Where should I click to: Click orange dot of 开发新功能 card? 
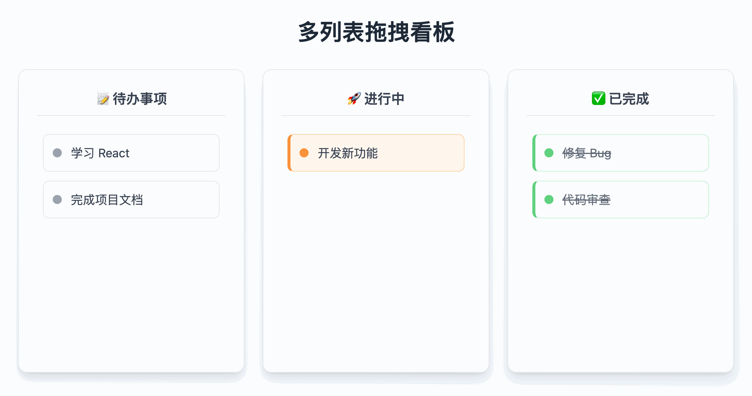tap(304, 153)
